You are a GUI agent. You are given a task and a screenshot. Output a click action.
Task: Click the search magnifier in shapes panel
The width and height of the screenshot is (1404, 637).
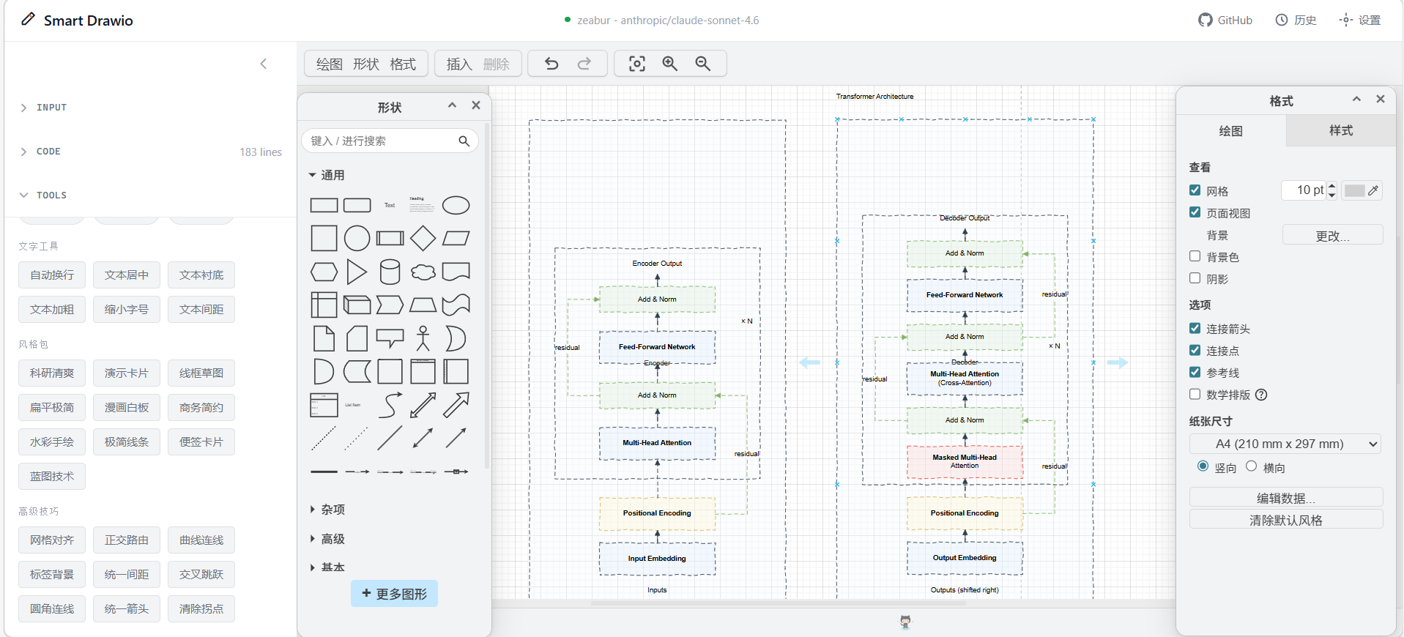pyautogui.click(x=464, y=141)
